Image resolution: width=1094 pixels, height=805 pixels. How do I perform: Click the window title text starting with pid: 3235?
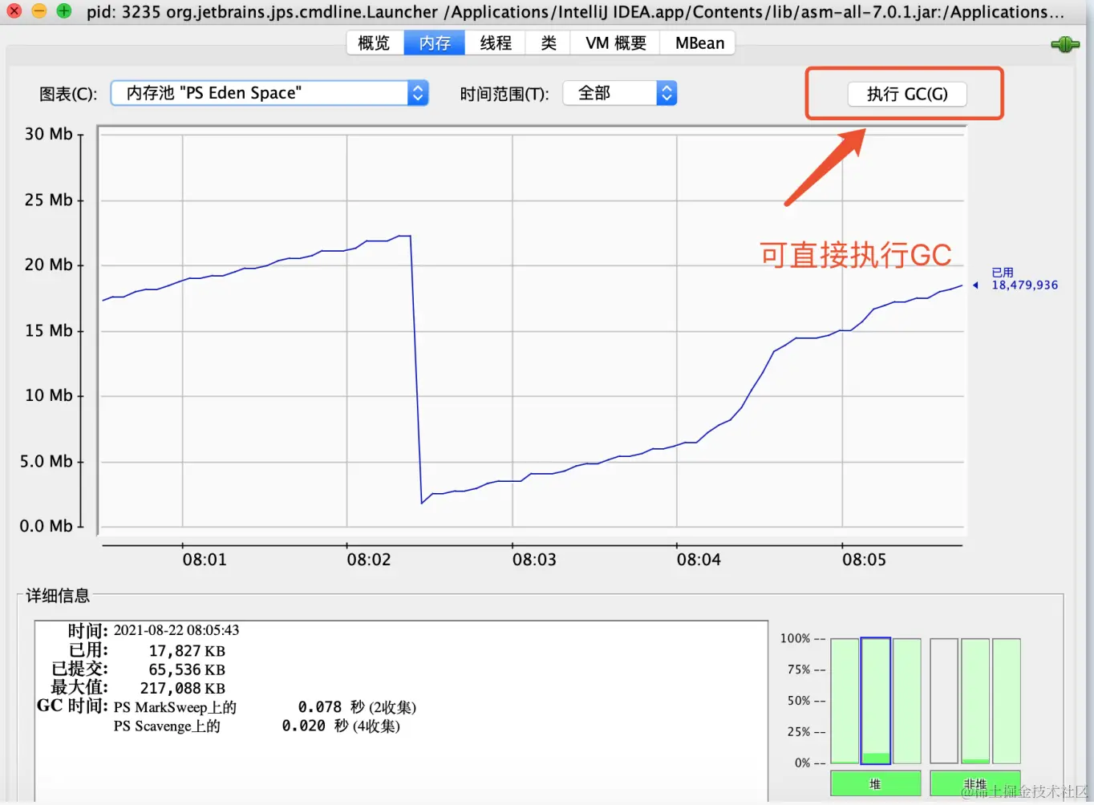coord(576,12)
